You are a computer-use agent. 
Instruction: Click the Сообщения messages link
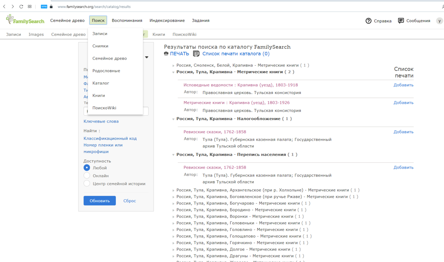click(418, 21)
